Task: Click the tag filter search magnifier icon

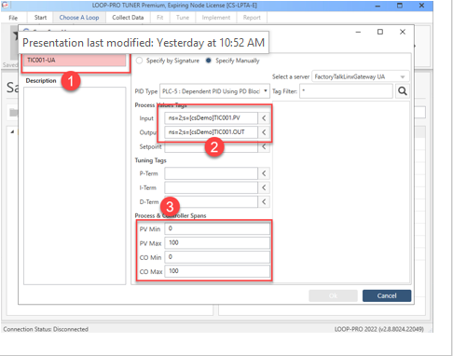Action: point(403,91)
